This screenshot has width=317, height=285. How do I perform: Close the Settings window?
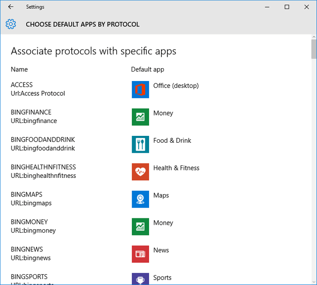[307, 7]
